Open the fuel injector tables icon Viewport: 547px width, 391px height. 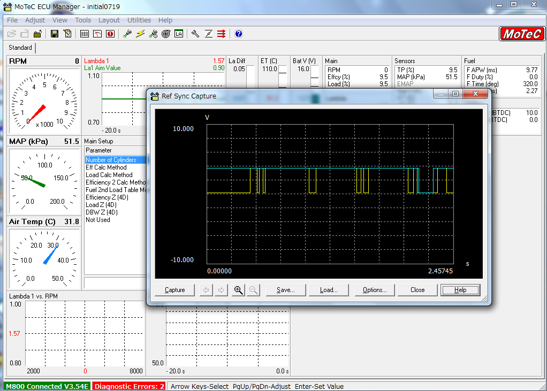point(127,34)
